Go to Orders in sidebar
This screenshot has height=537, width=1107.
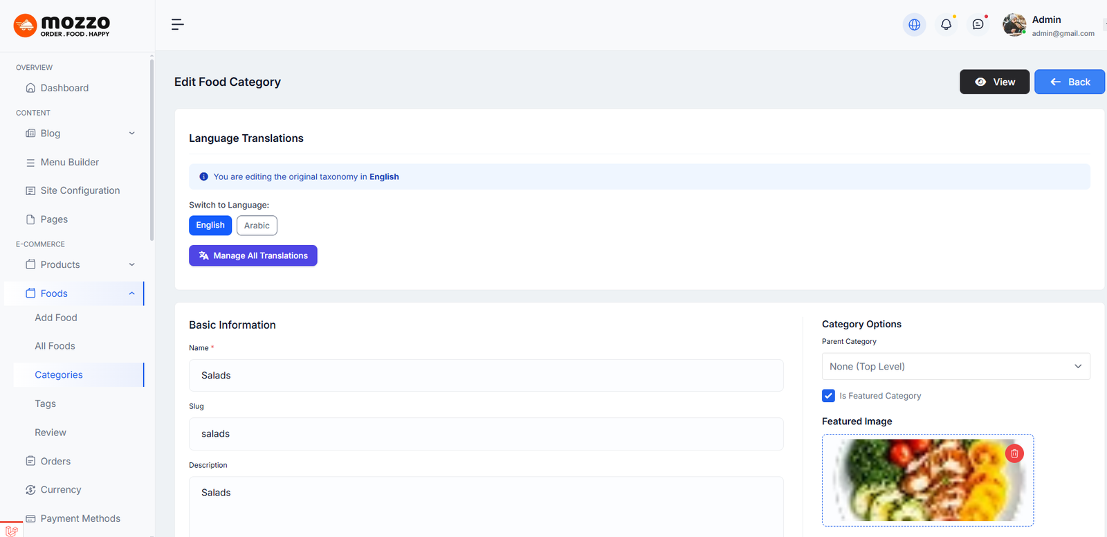pos(55,462)
